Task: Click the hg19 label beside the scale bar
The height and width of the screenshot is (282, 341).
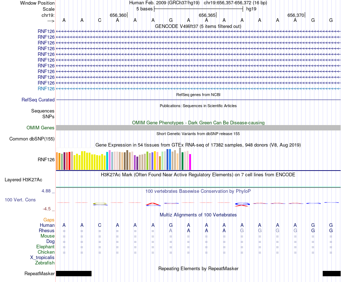Action: (251, 9)
